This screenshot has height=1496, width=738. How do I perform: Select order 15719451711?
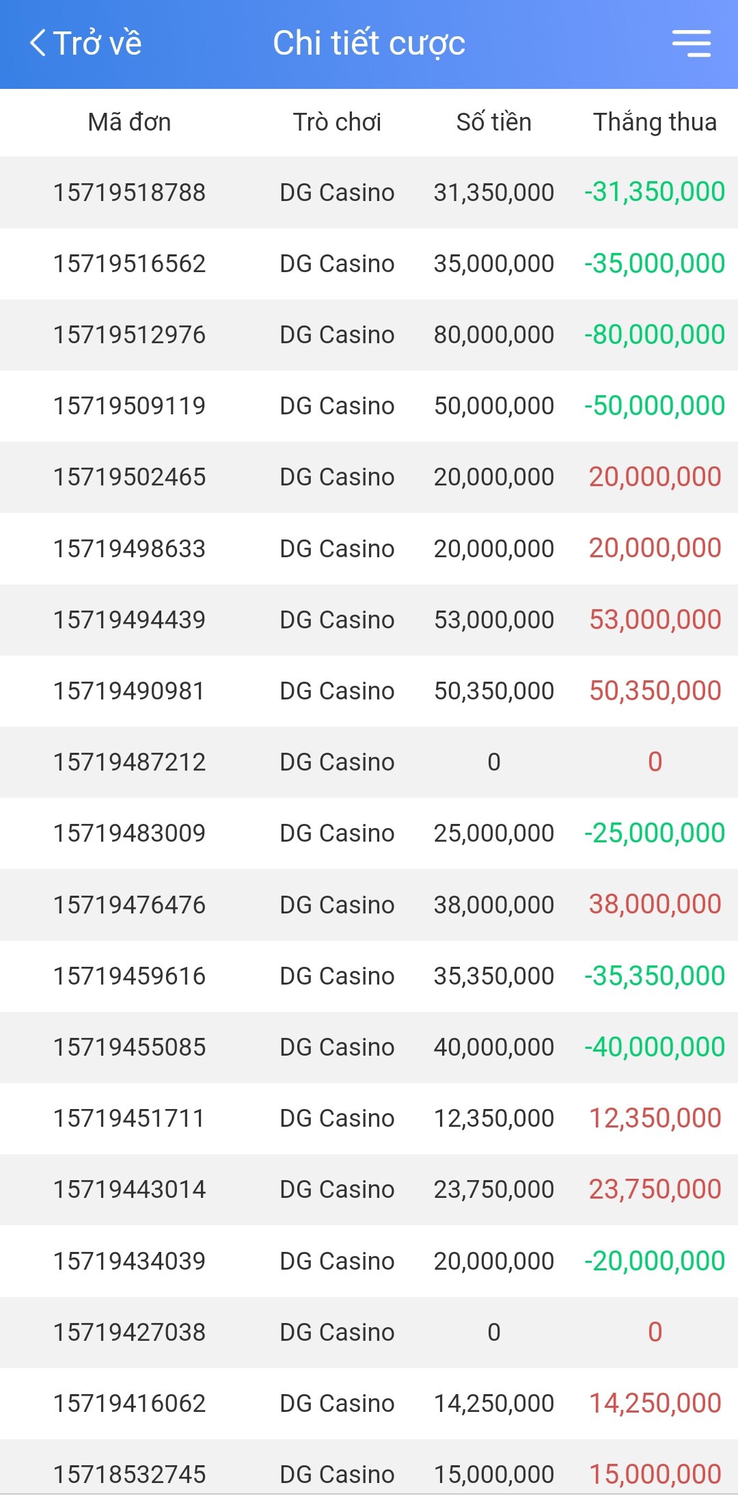click(x=129, y=1119)
